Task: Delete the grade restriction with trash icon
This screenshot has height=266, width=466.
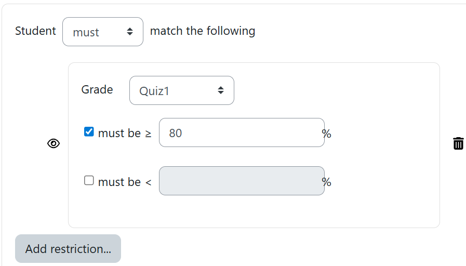Action: 458,143
